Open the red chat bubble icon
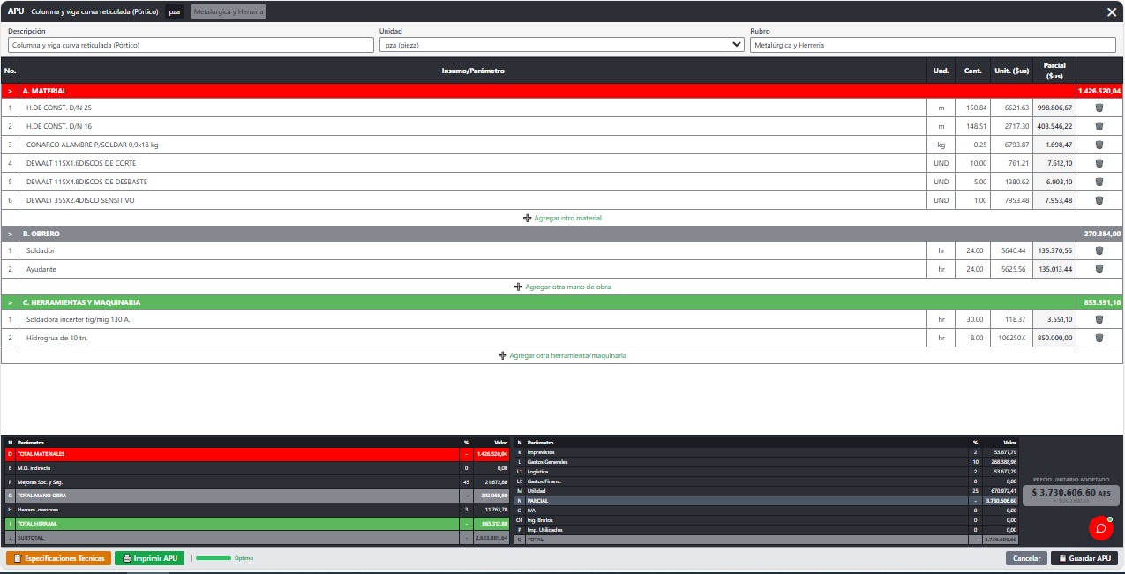Image resolution: width=1125 pixels, height=574 pixels. 1100,527
